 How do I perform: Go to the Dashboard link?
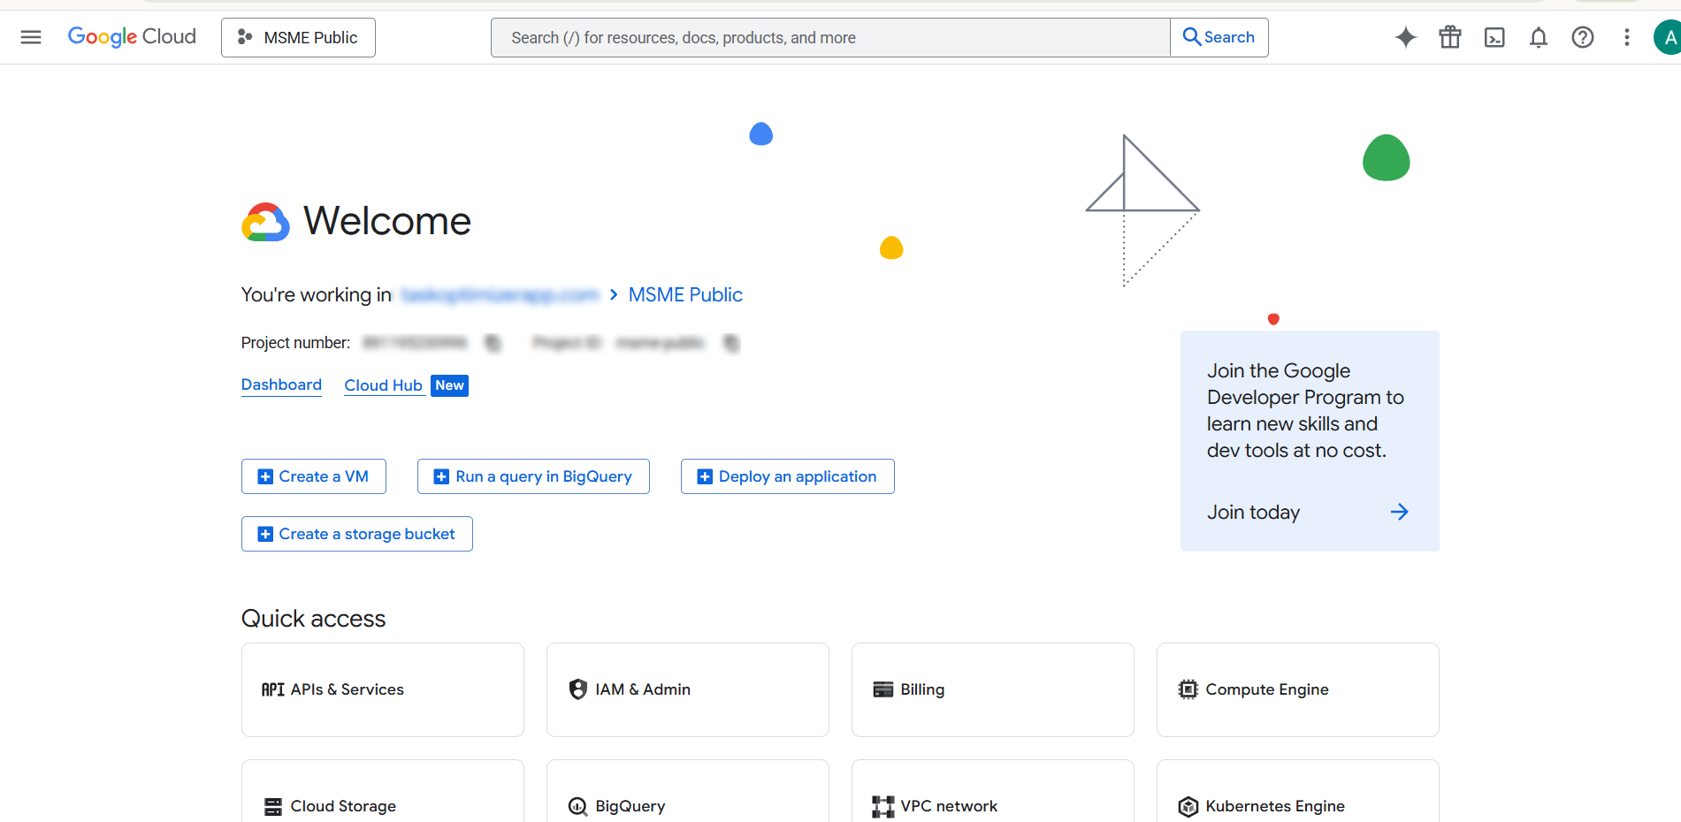point(281,385)
